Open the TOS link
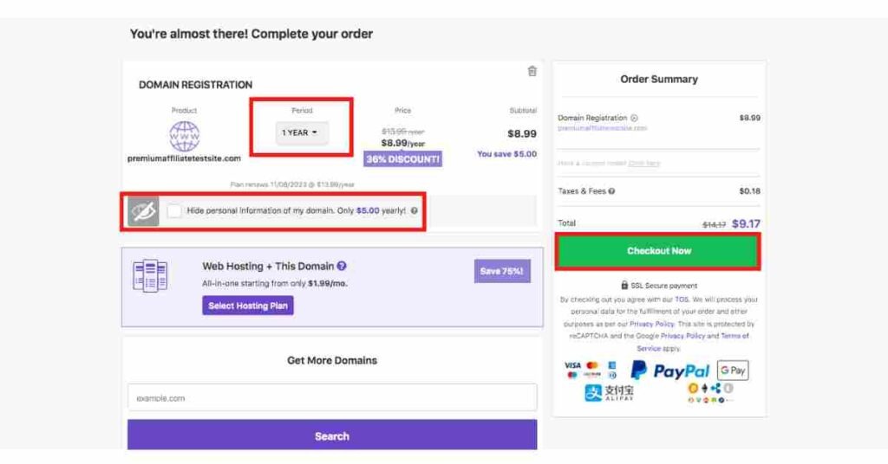 pos(682,300)
